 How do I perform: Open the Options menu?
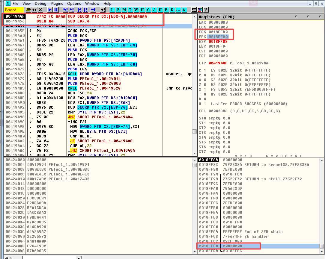tap(74, 3)
